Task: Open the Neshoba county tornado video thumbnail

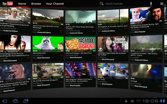Action: tap(48, 17)
